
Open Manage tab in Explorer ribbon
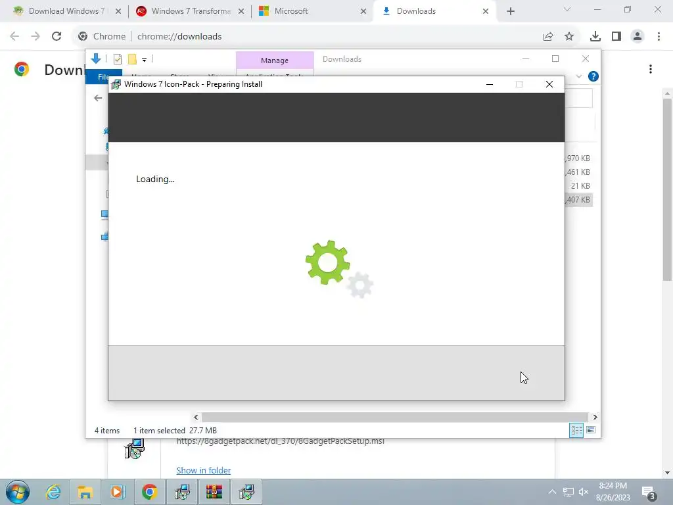click(275, 60)
